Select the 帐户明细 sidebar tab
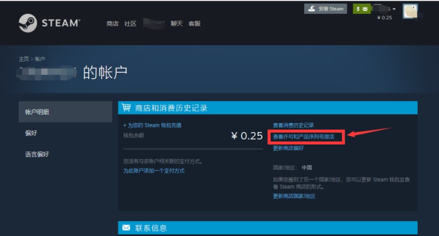439x236 pixels. (65, 112)
